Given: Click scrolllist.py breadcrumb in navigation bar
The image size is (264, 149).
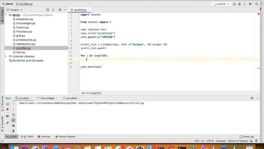Looking at the screenshot, I should coord(24,4).
